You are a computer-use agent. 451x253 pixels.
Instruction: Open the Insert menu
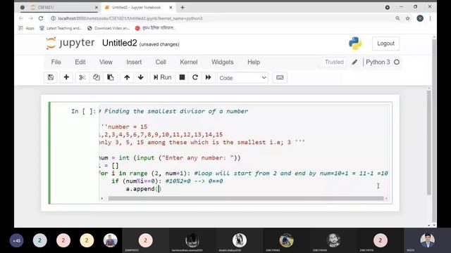[x=134, y=62]
